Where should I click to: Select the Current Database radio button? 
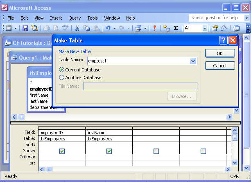(x=61, y=70)
